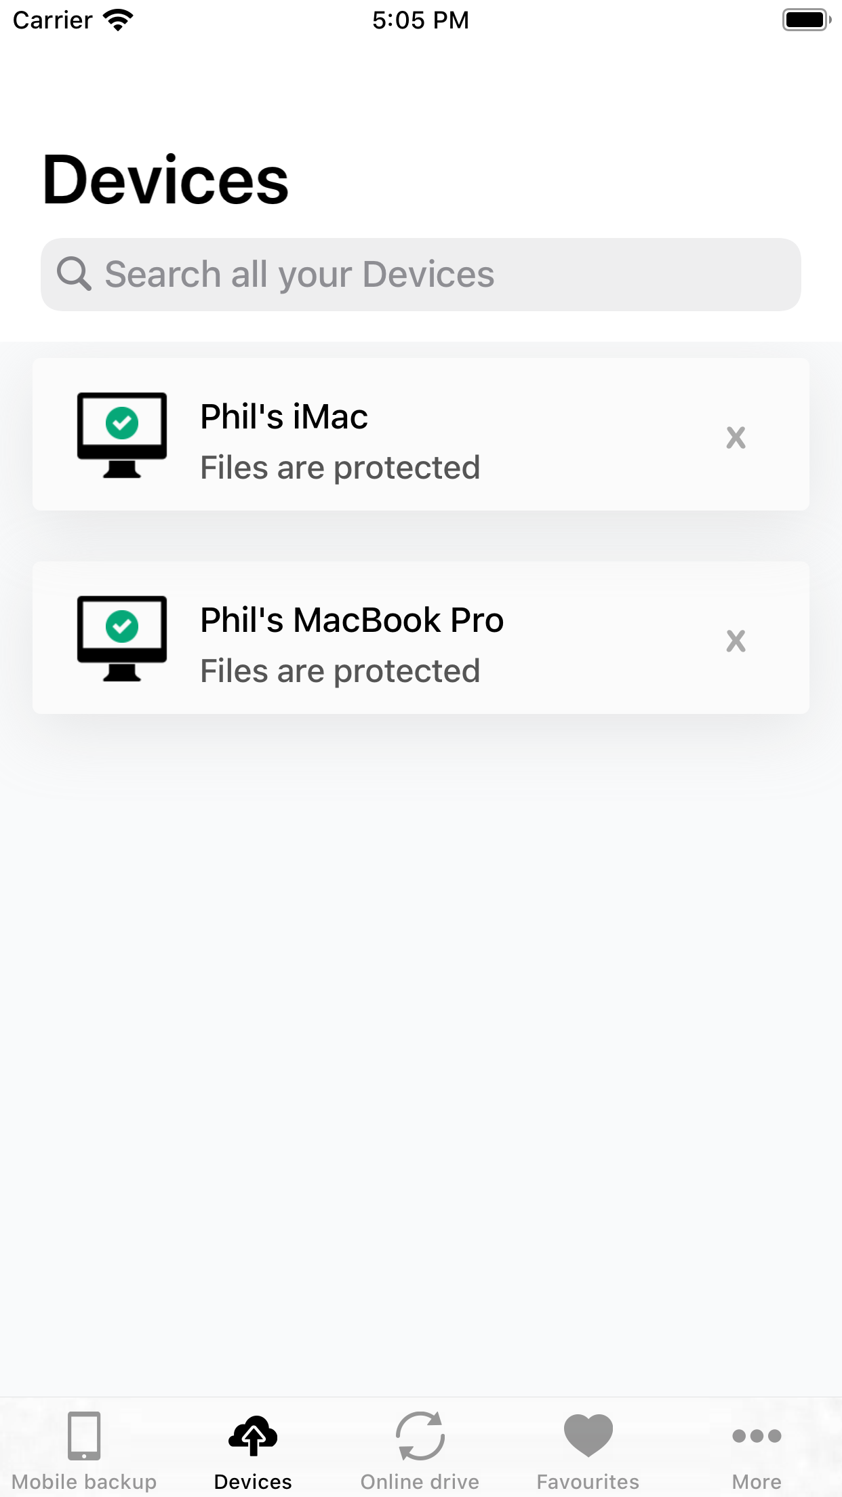Tap the green checkmark on Phil's MacBook Pro
Viewport: 842px width, 1497px height.
pyautogui.click(x=123, y=626)
